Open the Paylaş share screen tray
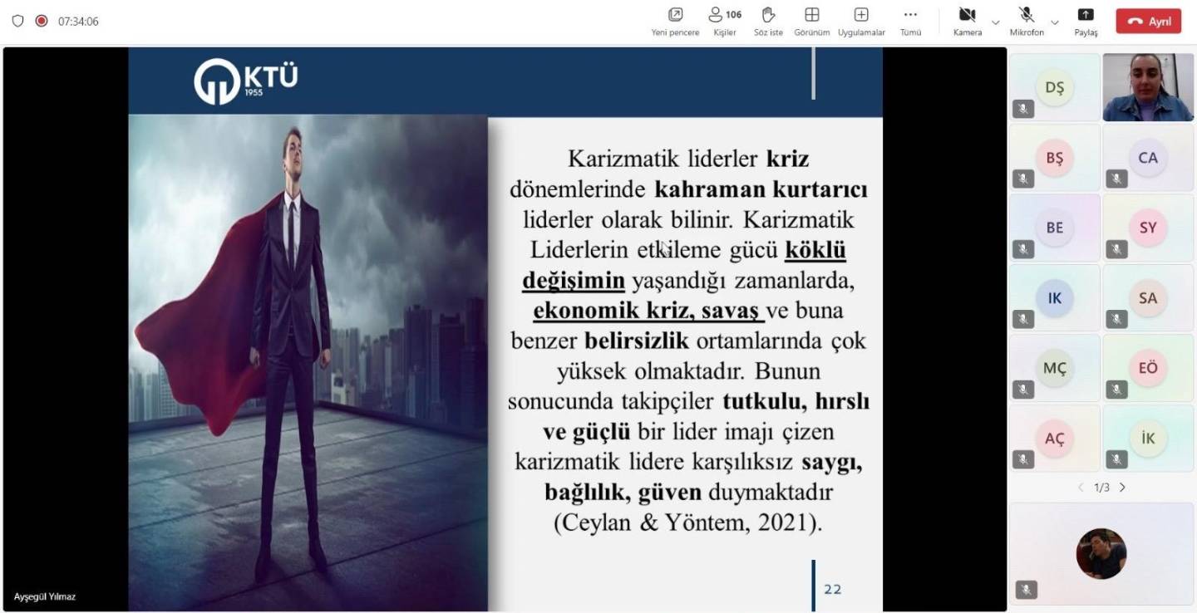 pyautogui.click(x=1086, y=22)
